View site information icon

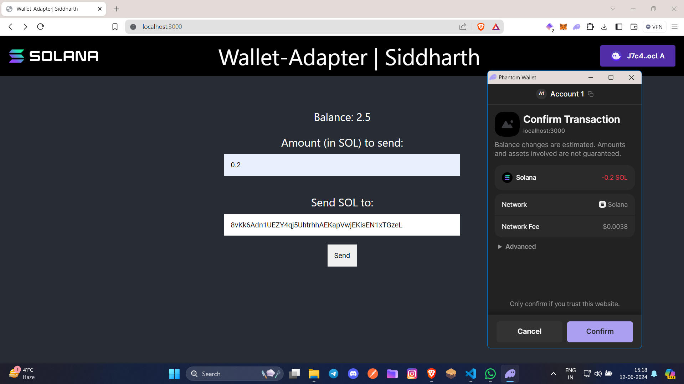[x=133, y=27]
